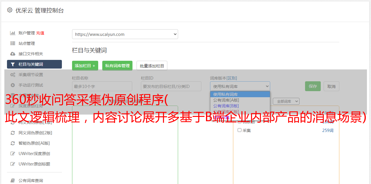This screenshot has height=184, width=371.
Task: Click the cloud upload icon for 接口文件相关
Action: click(x=13, y=54)
